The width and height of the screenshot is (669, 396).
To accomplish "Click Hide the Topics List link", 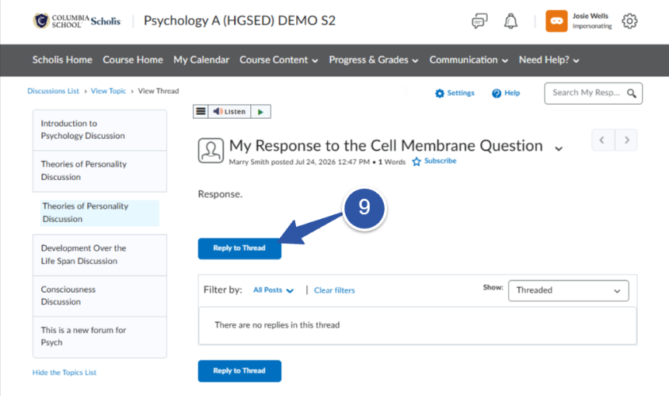I will 64,373.
